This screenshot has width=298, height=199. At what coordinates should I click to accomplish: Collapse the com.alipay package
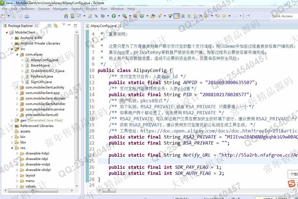coord(17,54)
